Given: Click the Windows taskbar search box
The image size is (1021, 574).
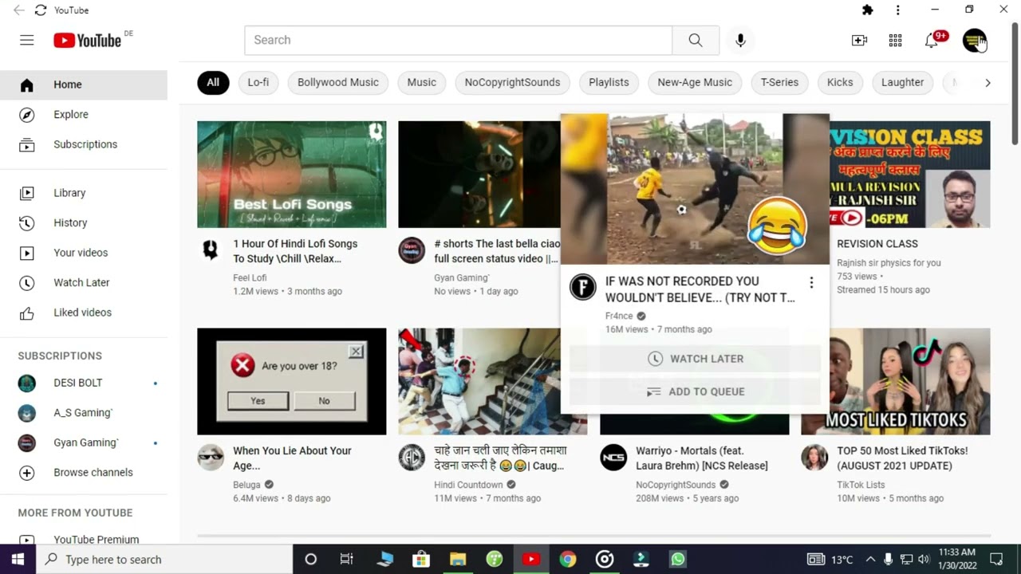Looking at the screenshot, I should (x=165, y=560).
